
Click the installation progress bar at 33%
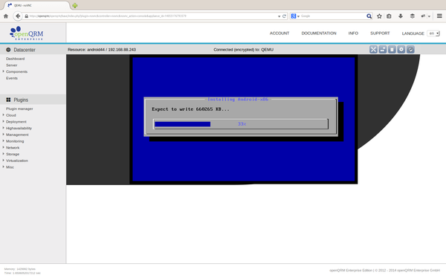click(241, 124)
